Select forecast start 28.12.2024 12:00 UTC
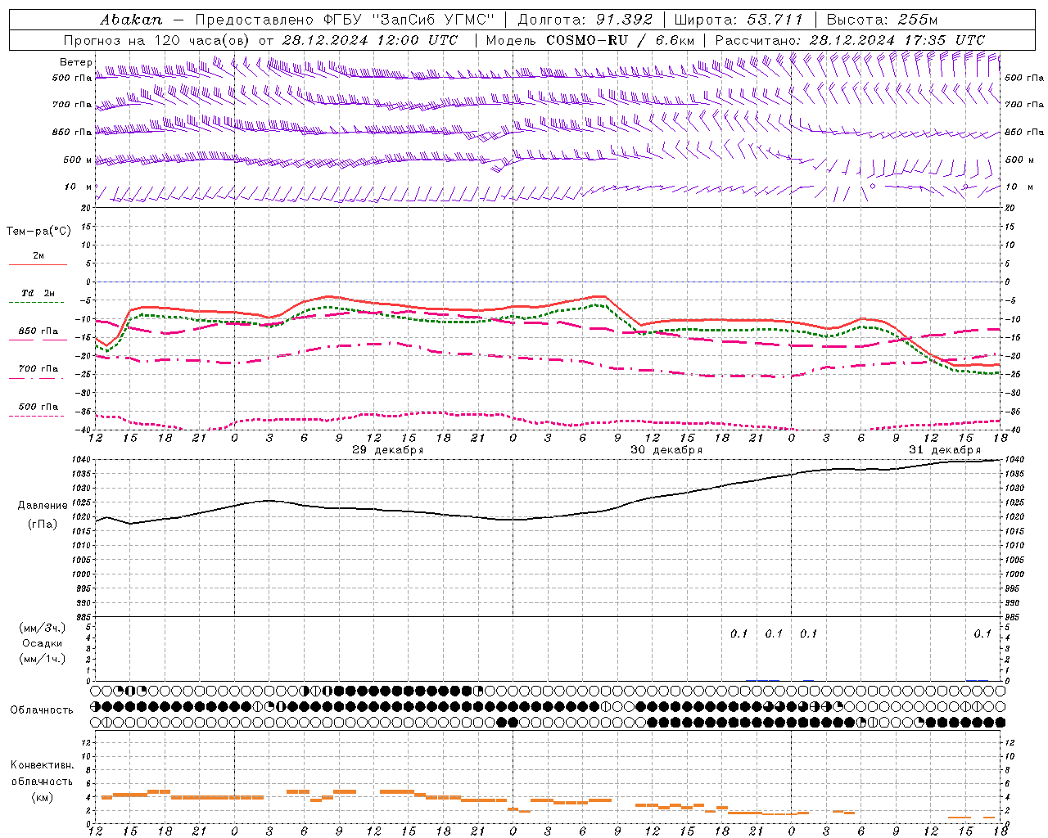1048x838 pixels. point(370,40)
